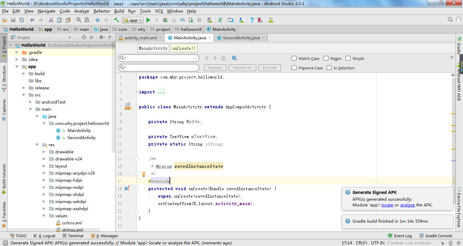Click the Find magnifier toolbar icon

pos(79,20)
